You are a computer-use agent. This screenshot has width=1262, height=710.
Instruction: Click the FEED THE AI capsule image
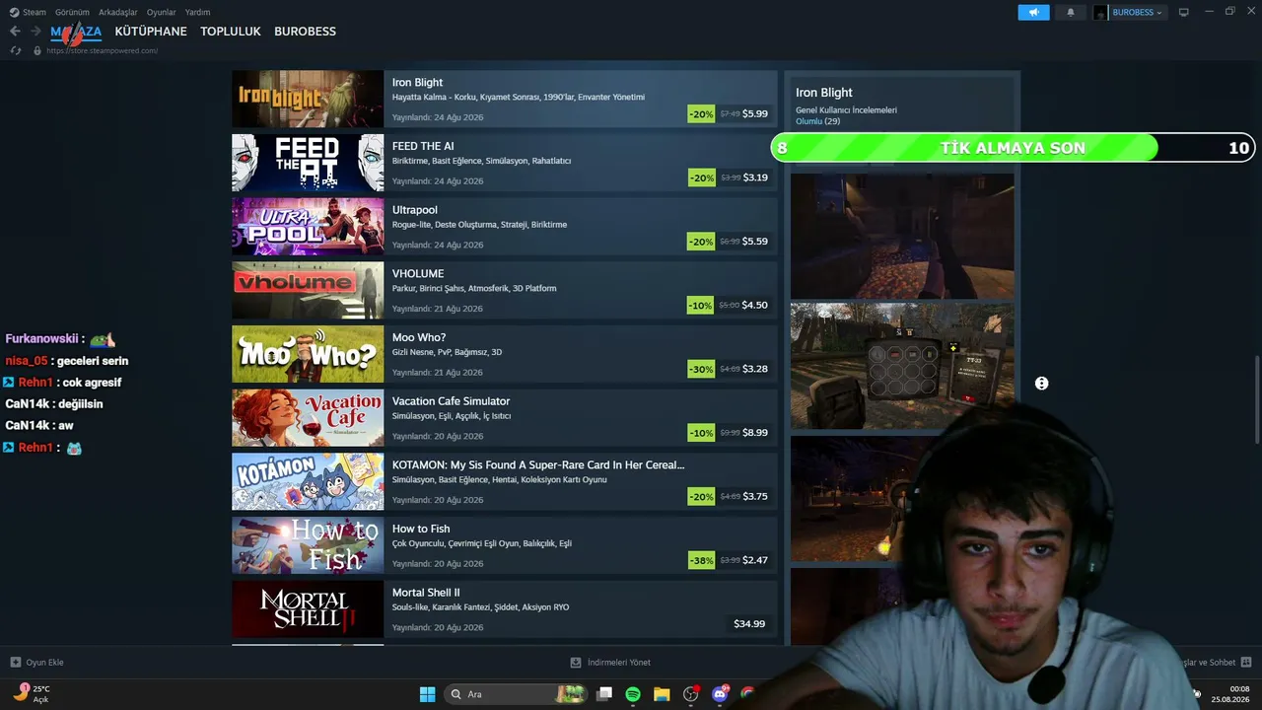tap(308, 163)
